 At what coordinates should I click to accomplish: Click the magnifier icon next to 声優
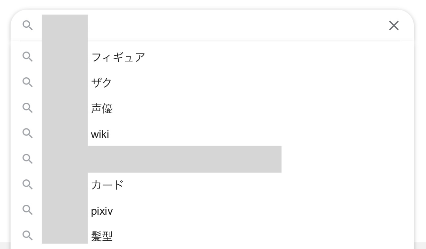tap(28, 108)
